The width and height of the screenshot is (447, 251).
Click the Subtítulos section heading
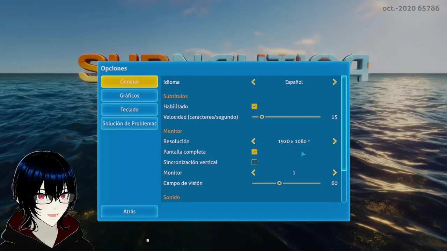tap(175, 96)
